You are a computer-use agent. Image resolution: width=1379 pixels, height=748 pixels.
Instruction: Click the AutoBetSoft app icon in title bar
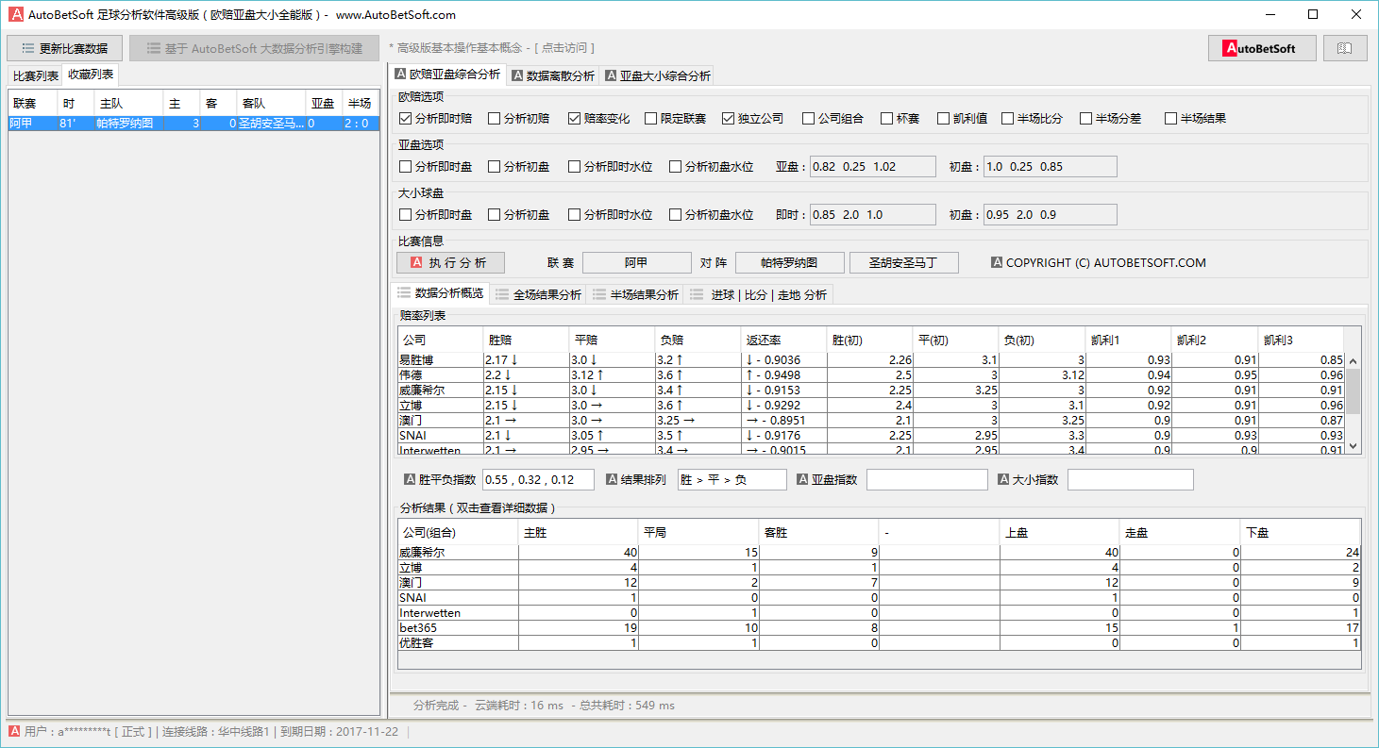pyautogui.click(x=15, y=14)
